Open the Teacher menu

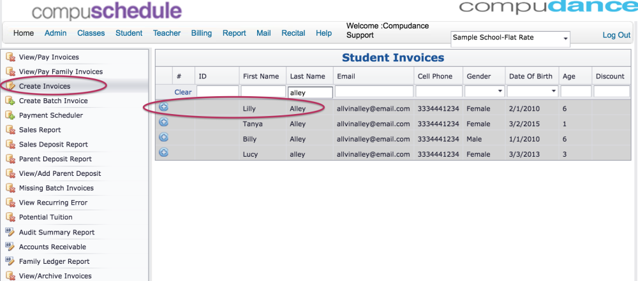pos(167,33)
